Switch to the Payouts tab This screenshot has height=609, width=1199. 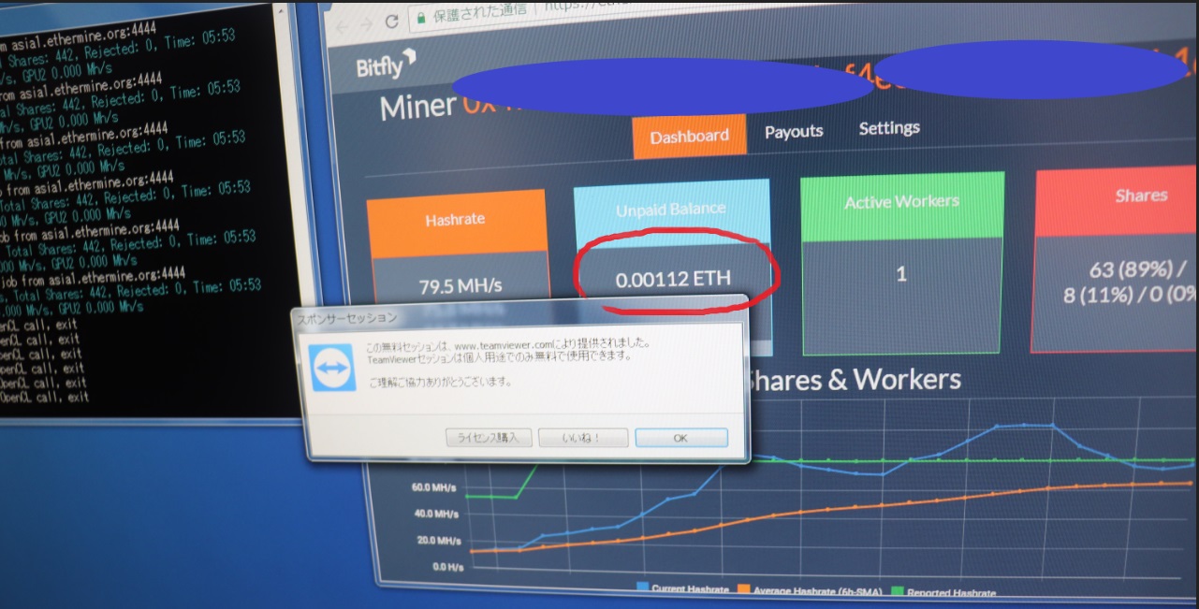click(794, 132)
